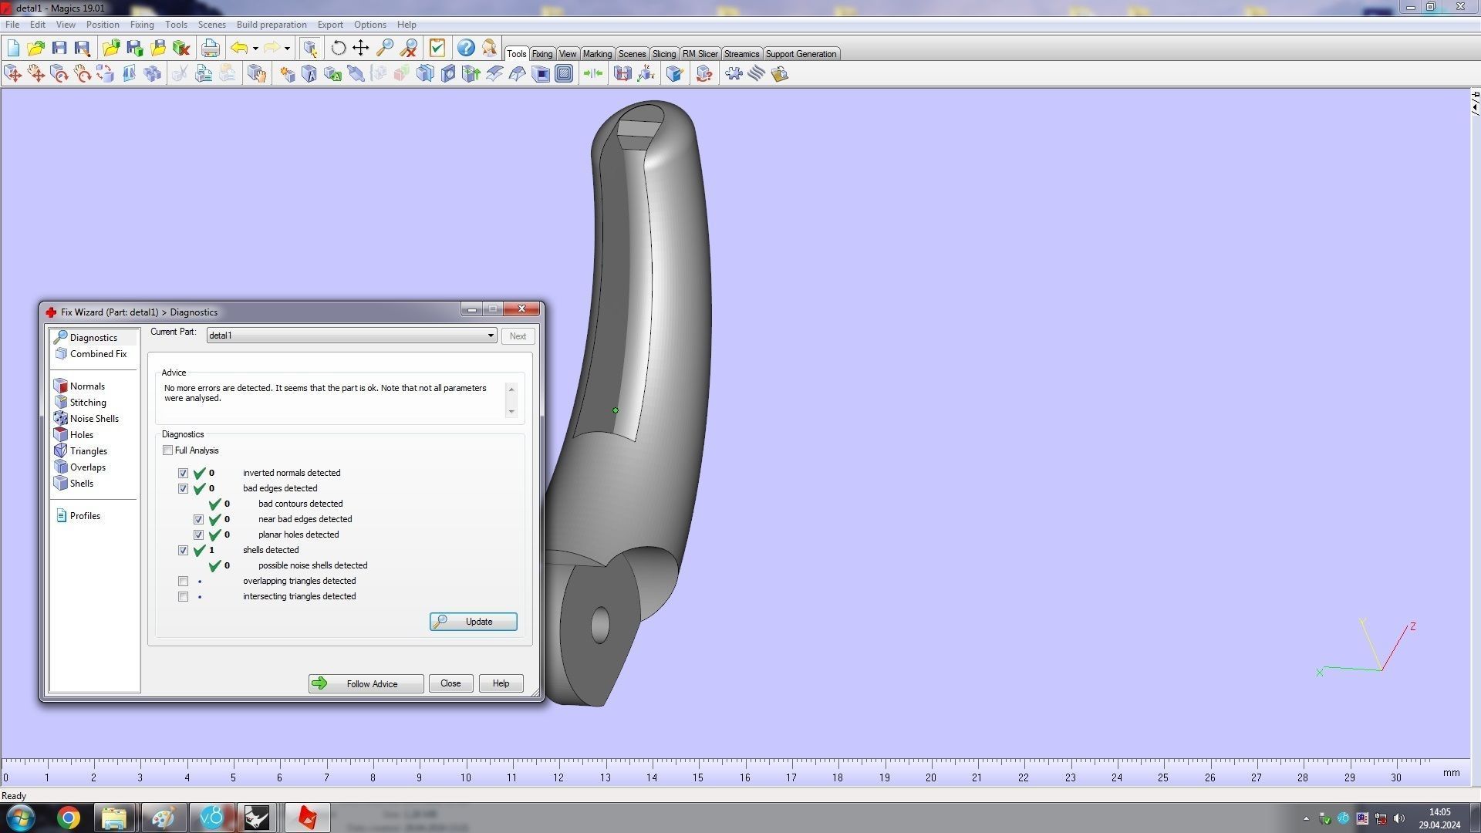Select the Pan view cross-arrows tool

(x=360, y=48)
